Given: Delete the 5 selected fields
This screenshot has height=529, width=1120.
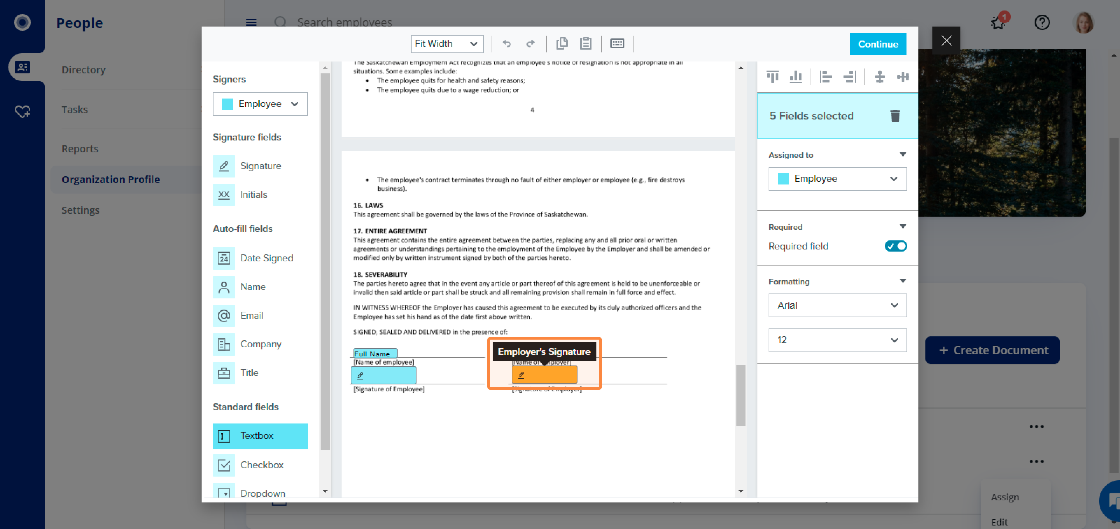Looking at the screenshot, I should pos(895,116).
